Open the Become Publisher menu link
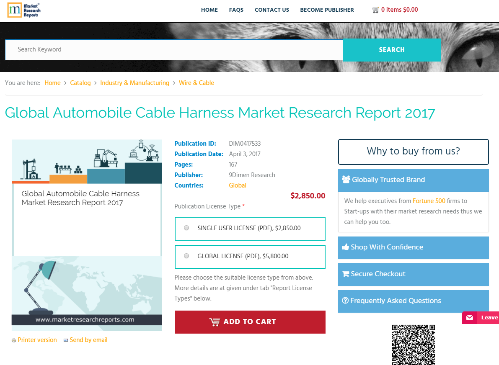This screenshot has height=365, width=499. coord(327,10)
